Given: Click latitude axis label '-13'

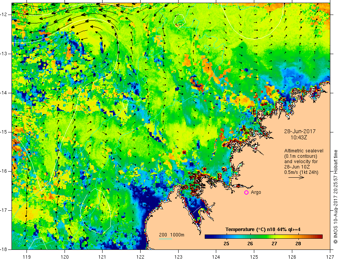Looking at the screenshot, I should click(x=4, y=54).
